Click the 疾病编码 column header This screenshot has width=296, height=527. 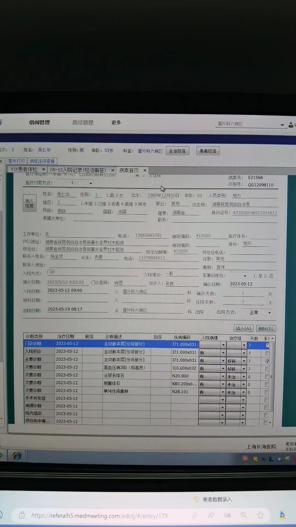pyautogui.click(x=182, y=337)
